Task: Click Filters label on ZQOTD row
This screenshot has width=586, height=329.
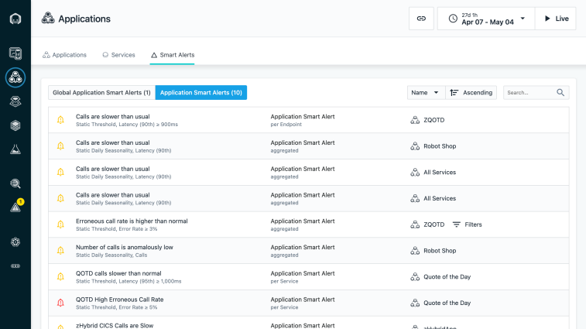Action: 473,224
